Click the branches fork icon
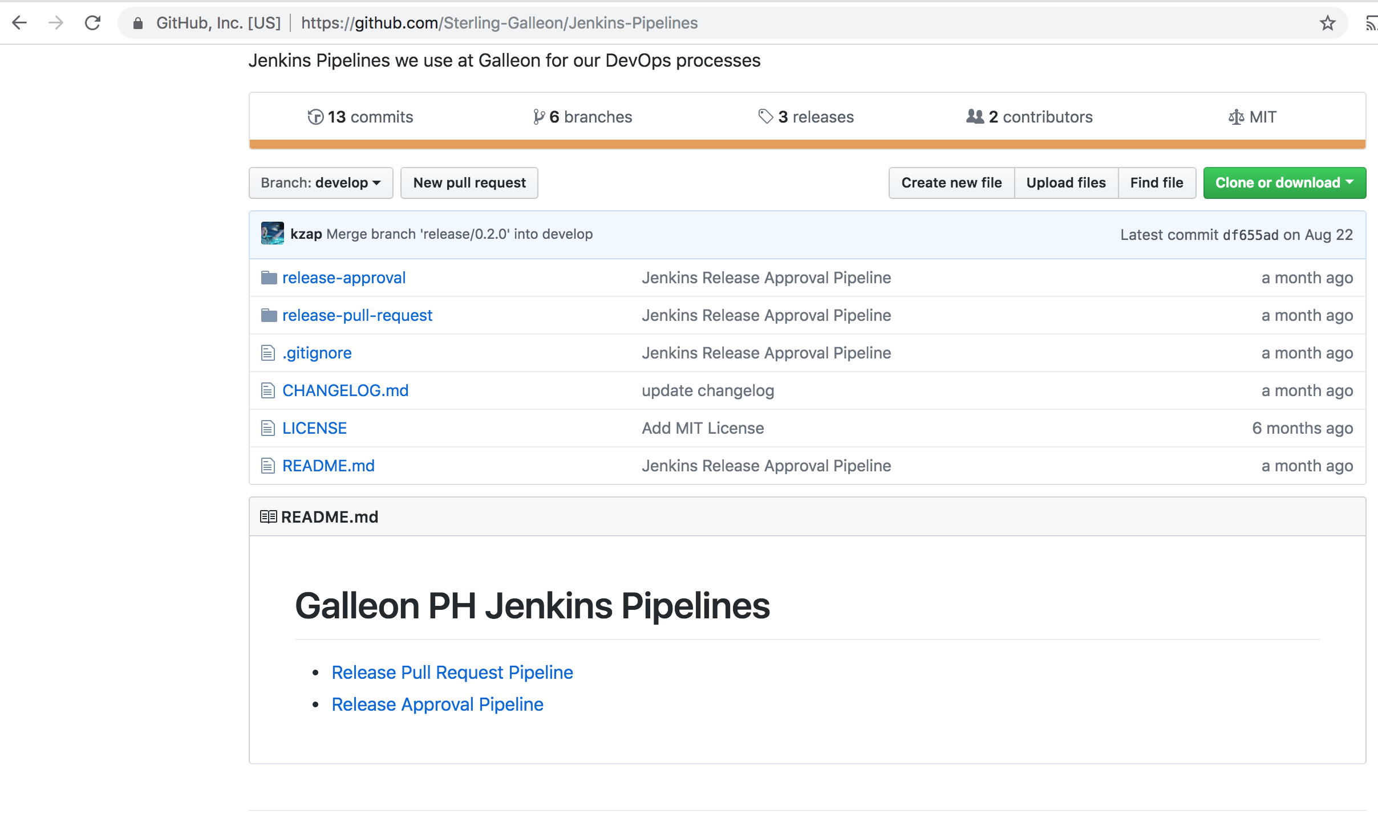 point(538,117)
